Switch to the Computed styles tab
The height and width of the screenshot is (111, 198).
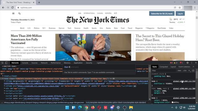[164, 67]
